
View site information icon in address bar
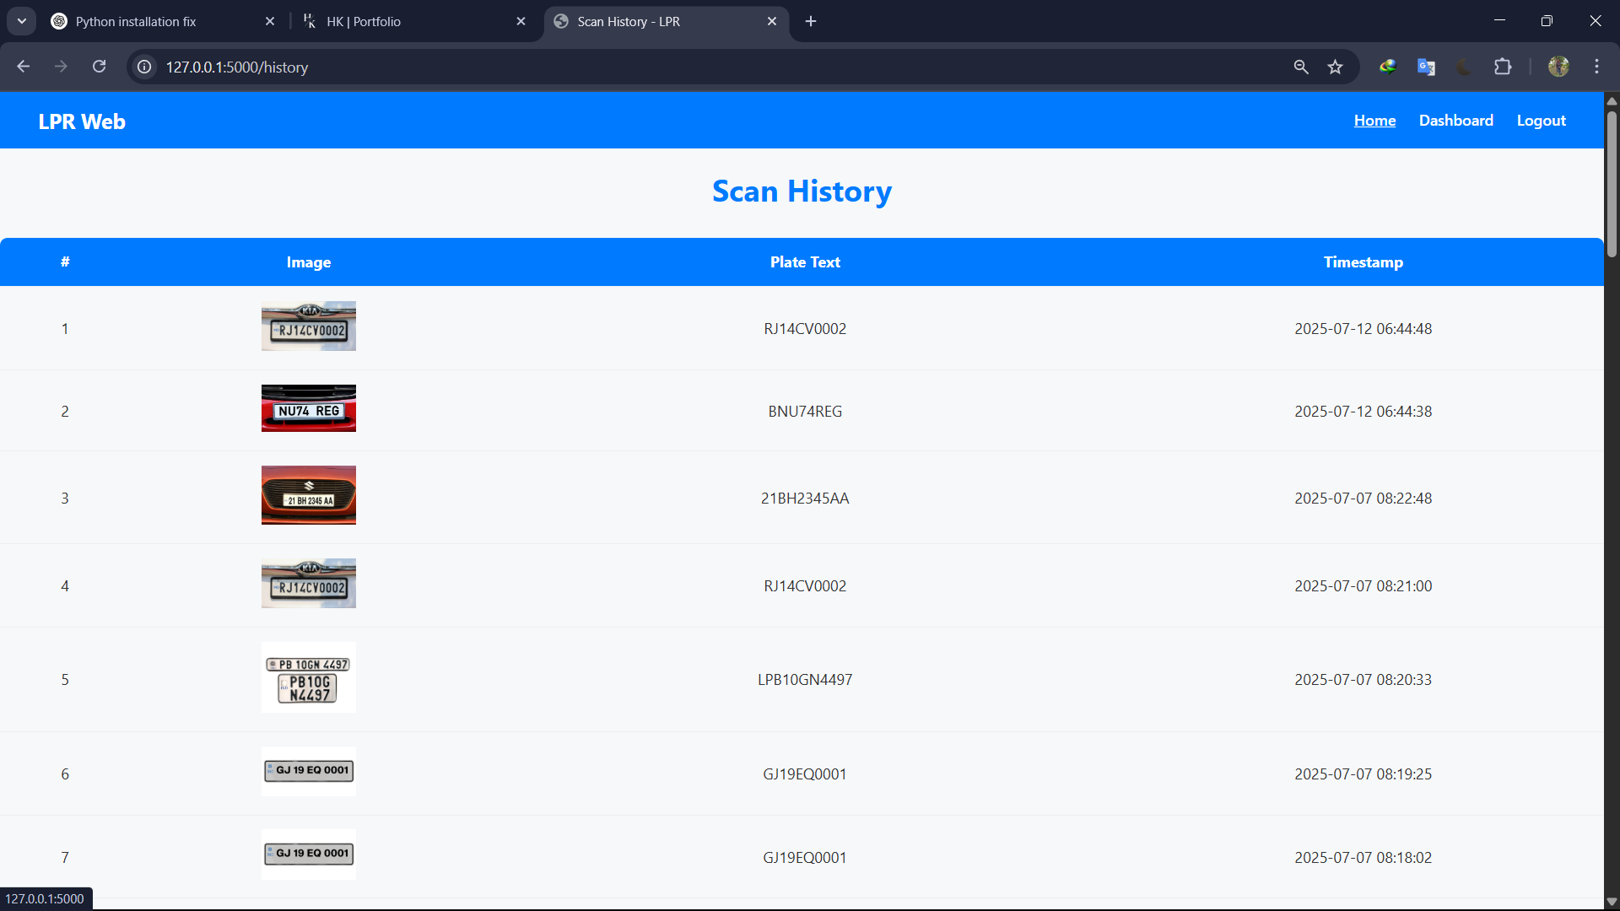click(145, 67)
